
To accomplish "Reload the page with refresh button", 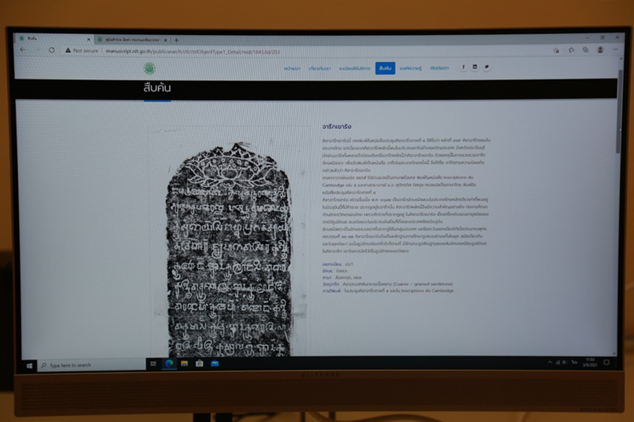I will (x=52, y=50).
